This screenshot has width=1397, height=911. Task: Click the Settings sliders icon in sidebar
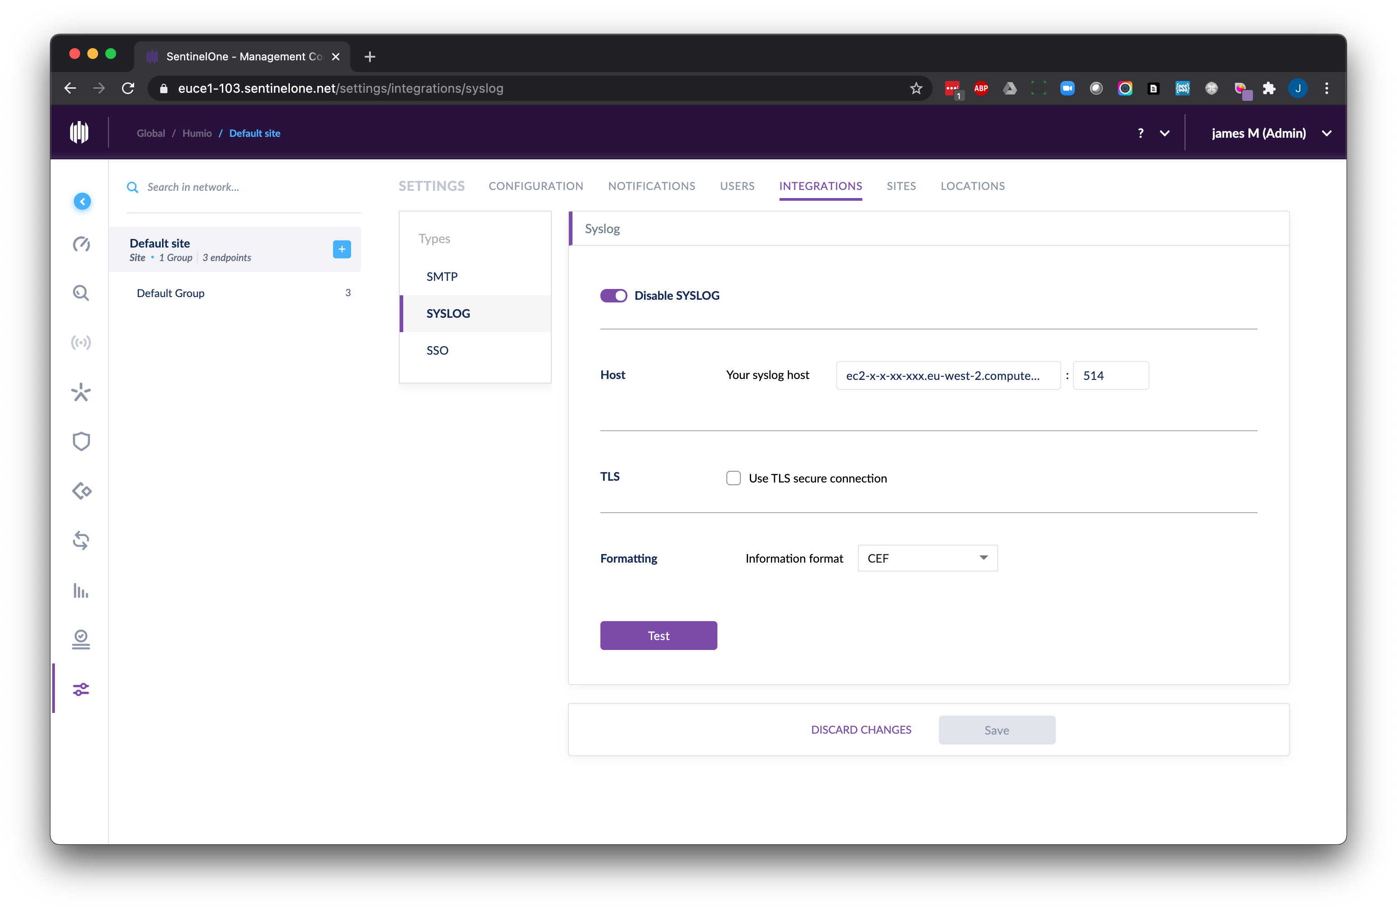pyautogui.click(x=81, y=689)
